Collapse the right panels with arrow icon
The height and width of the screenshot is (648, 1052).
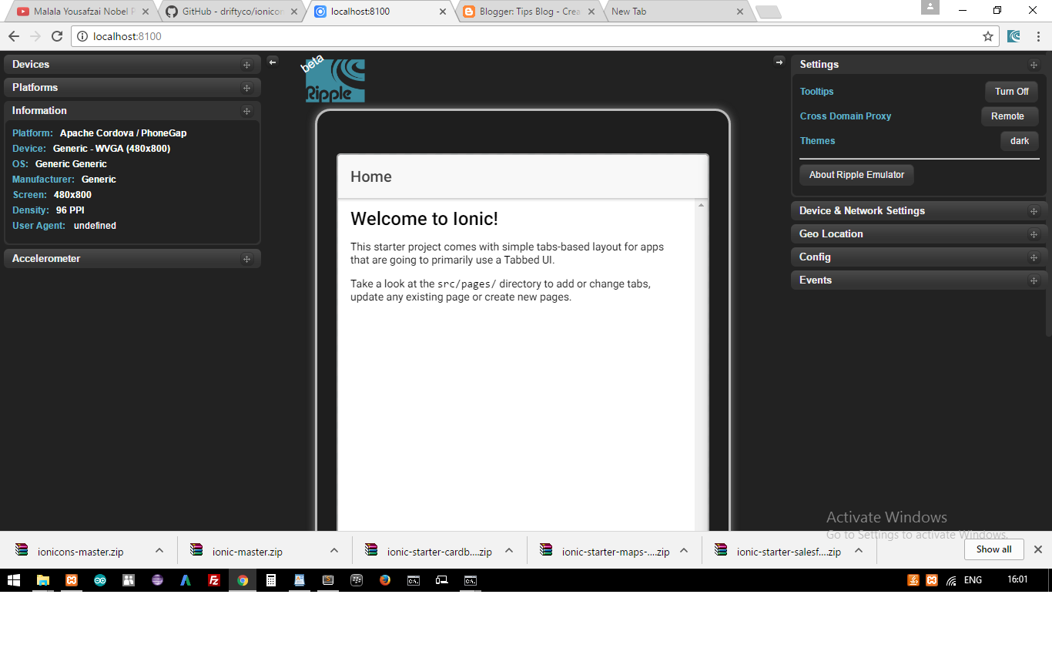coord(779,62)
